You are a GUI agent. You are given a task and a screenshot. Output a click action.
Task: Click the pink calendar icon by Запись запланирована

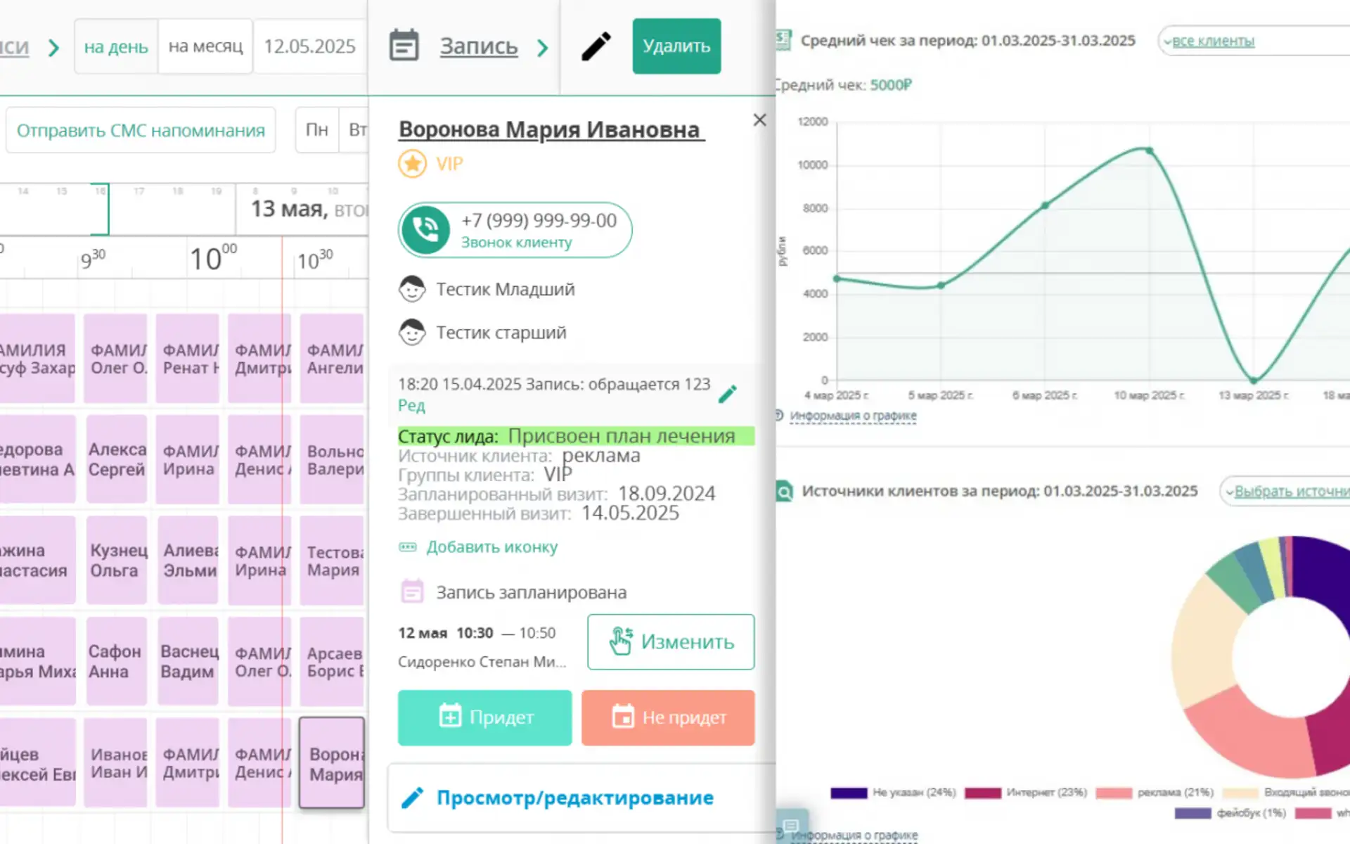tap(412, 592)
